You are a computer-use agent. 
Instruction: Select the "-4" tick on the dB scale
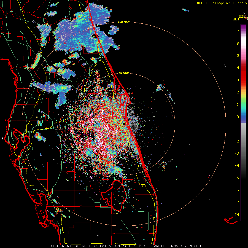[237, 166]
